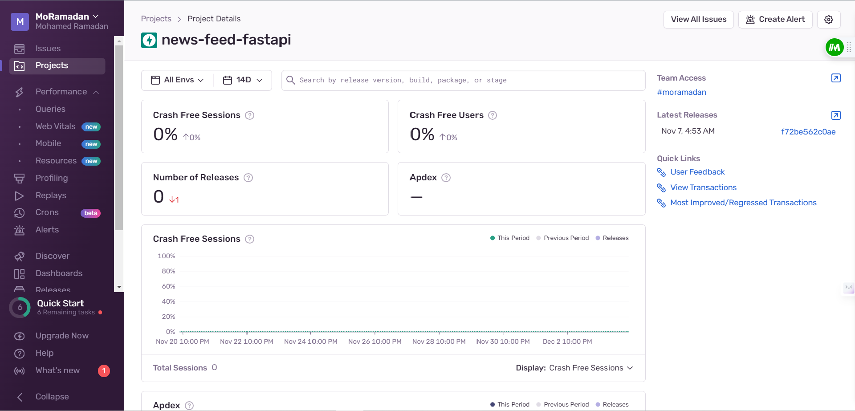Viewport: 855px width, 411px height.
Task: Toggle This Period series in Apdex chart legend
Action: 510,405
